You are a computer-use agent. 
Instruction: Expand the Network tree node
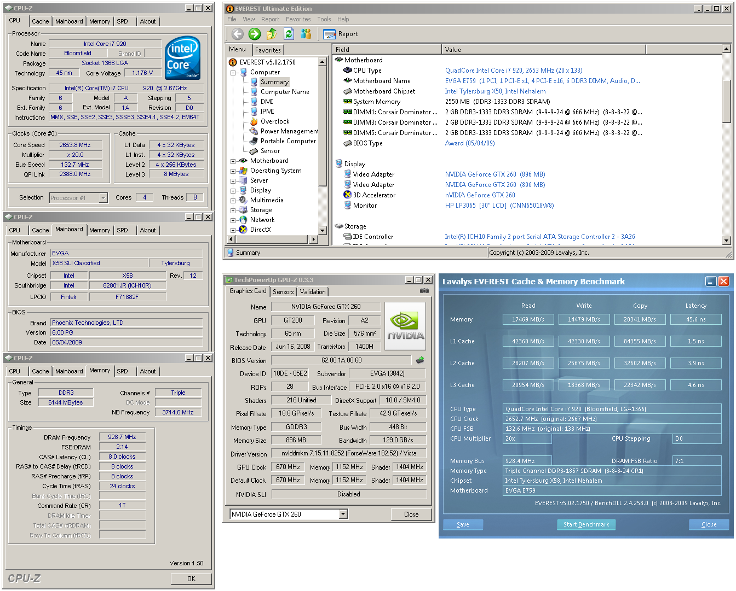[x=233, y=220]
